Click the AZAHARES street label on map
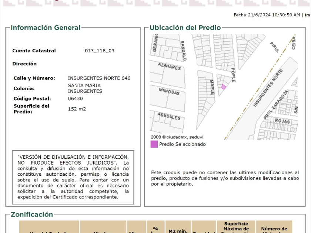 (x=170, y=66)
